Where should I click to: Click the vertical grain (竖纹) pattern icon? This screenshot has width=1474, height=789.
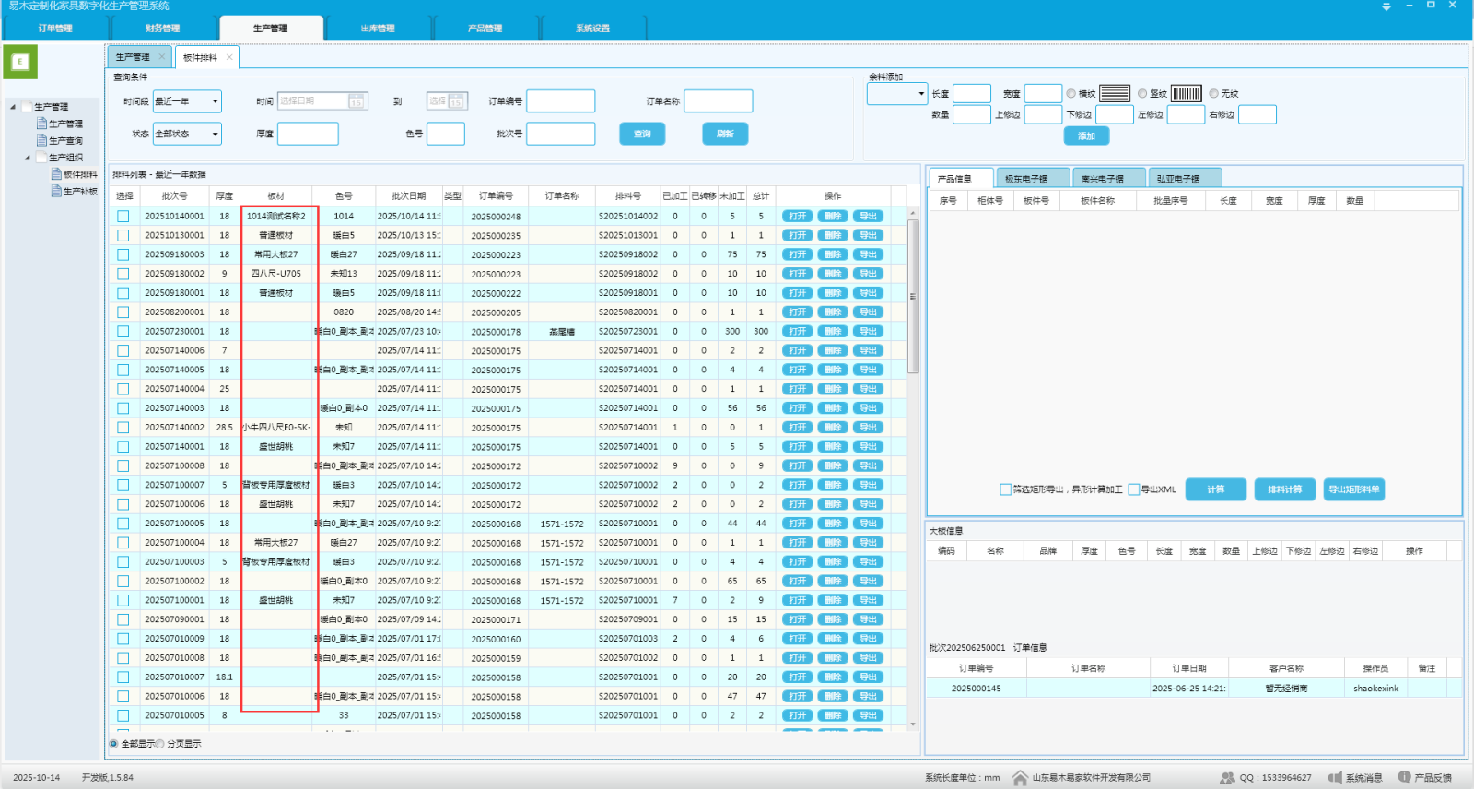[x=1186, y=93]
